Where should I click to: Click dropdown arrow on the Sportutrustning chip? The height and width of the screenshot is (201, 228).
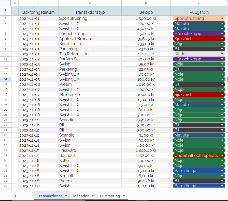[x=222, y=18]
